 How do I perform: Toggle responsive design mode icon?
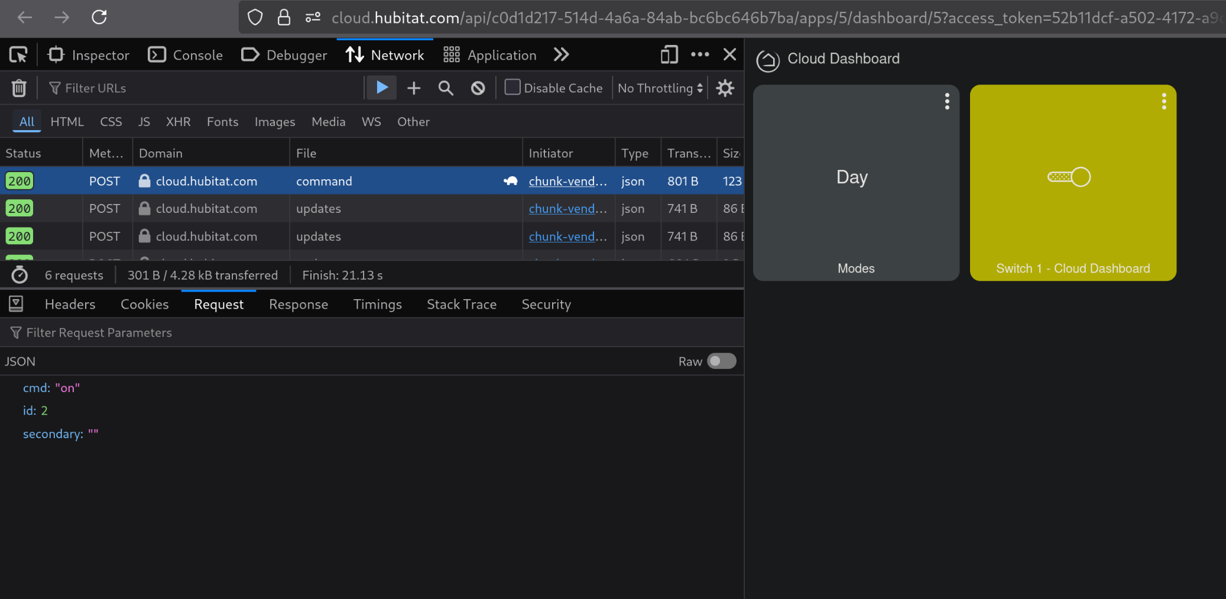tap(669, 55)
